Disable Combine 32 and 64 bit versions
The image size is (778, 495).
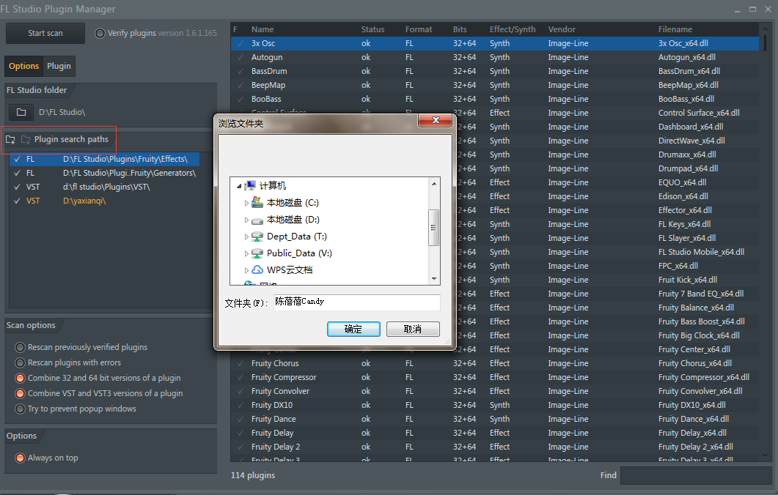click(20, 378)
